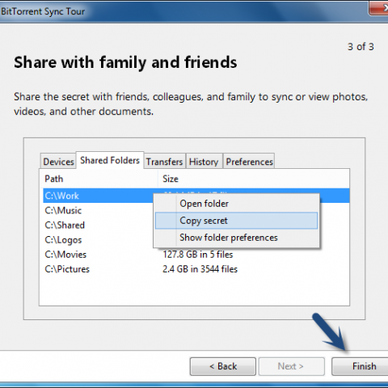
Task: Select the Shared Folders tab
Action: coord(110,160)
